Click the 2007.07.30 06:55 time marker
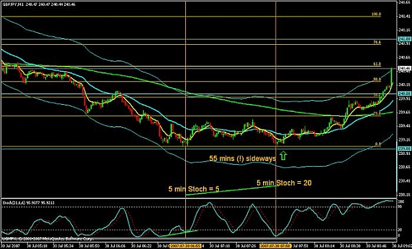412x249 pixels. coord(185,246)
